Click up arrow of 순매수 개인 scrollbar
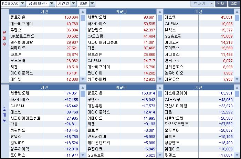This screenshot has width=241, height=159. 83,11
